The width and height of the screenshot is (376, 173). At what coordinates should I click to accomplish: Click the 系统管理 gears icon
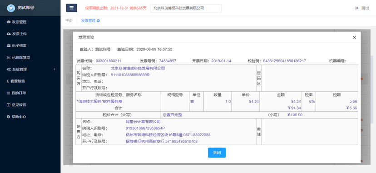pos(9,69)
